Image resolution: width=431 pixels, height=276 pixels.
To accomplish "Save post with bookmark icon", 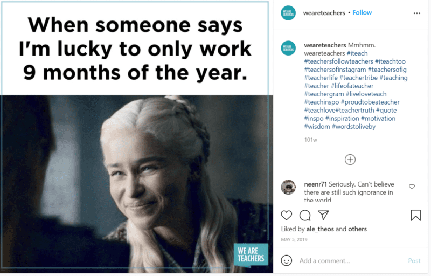I will 416,216.
